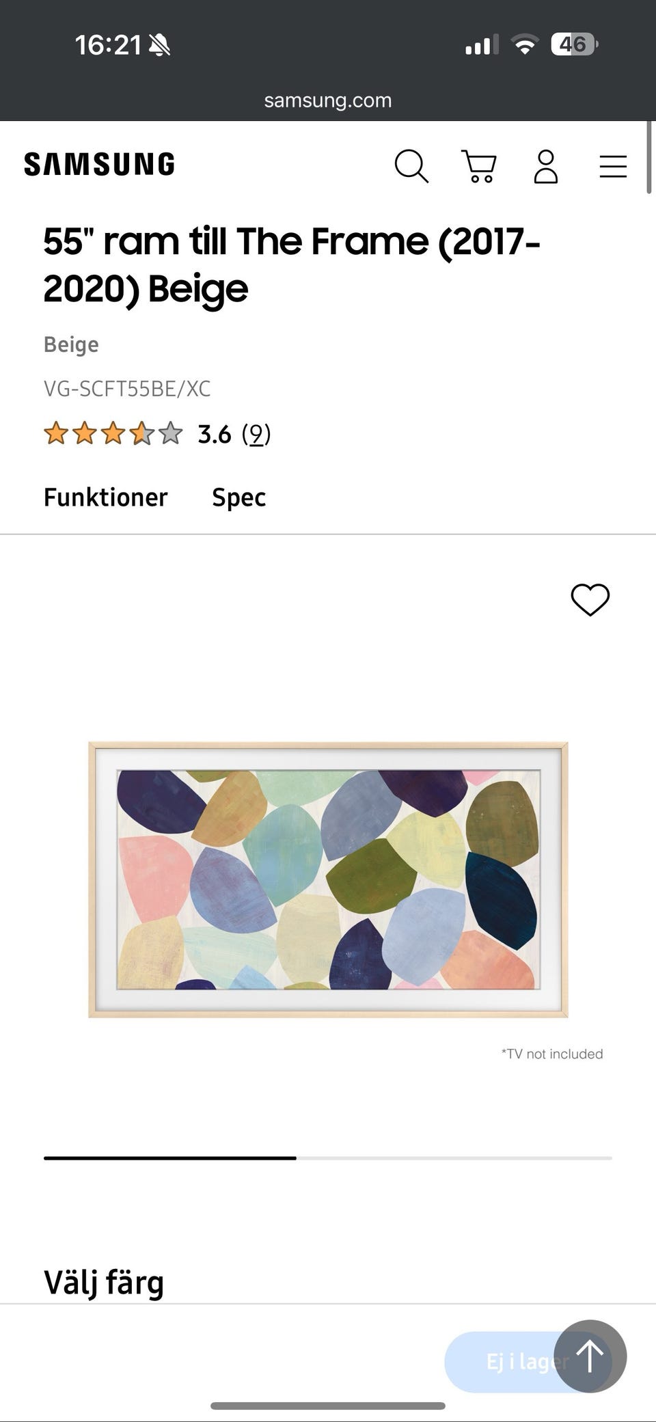This screenshot has width=656, height=1422.
Task: Open the reviews count link (9)
Action: 256,433
